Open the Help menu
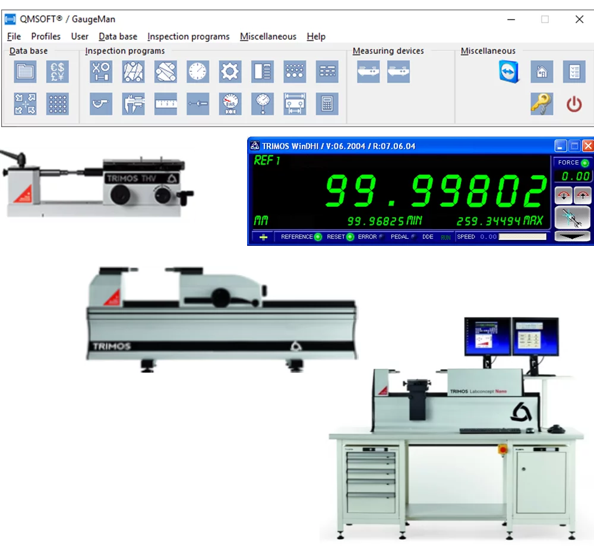 316,36
